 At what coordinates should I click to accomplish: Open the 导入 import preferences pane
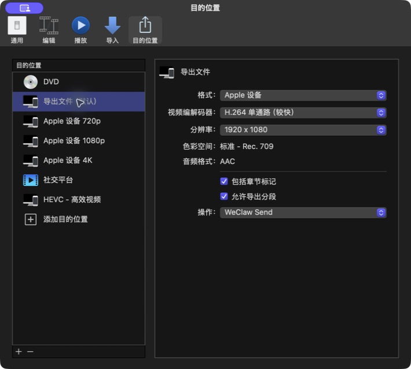pyautogui.click(x=112, y=30)
